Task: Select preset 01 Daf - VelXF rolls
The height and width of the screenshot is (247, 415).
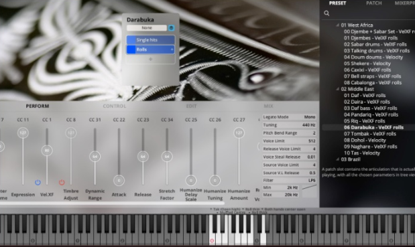Action: click(365, 95)
